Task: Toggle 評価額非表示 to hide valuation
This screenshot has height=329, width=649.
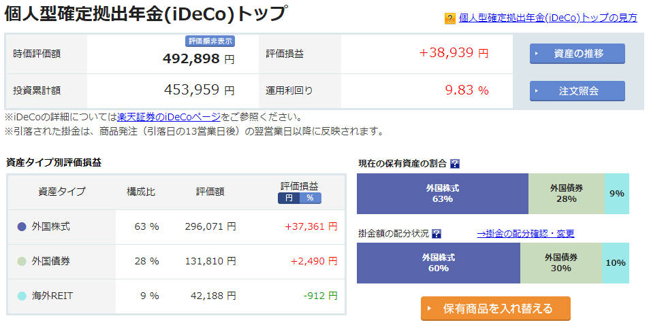Action: (x=210, y=41)
